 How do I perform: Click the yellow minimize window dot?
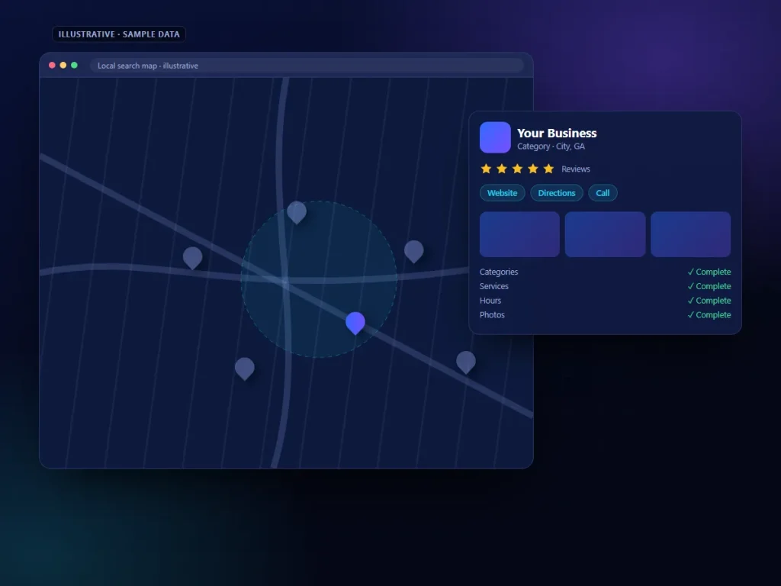coord(63,66)
